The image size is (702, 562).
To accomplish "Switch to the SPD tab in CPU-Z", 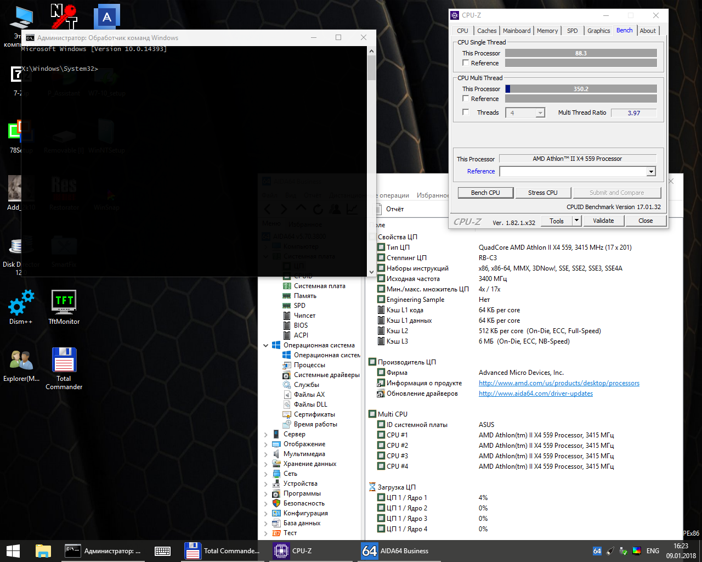I will coord(572,31).
